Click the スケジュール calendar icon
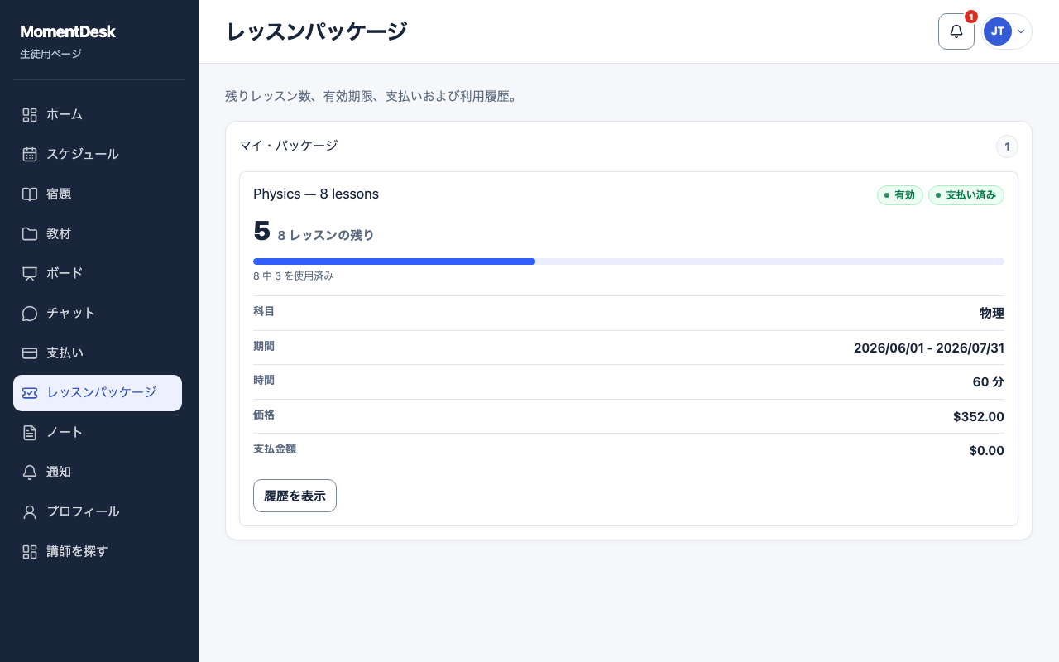This screenshot has height=662, width=1059. coord(30,155)
